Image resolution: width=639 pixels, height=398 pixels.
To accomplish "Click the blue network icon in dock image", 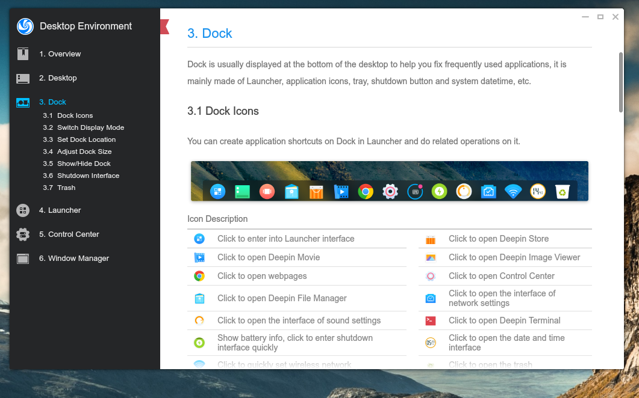I will pos(488,191).
